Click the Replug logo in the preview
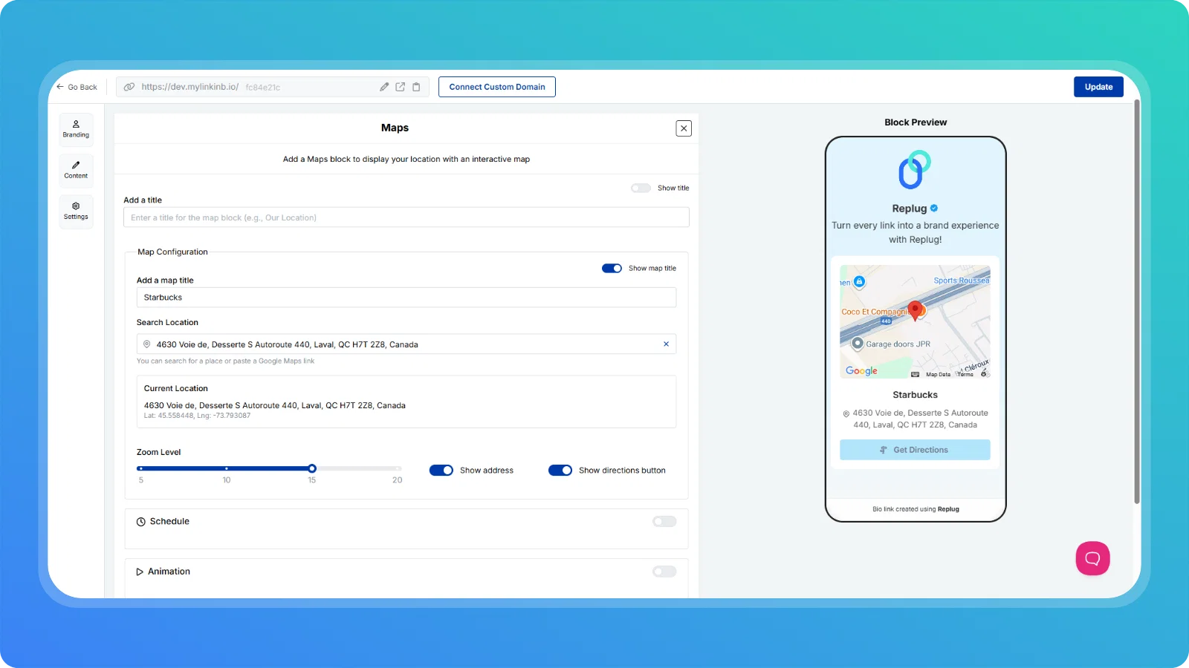The width and height of the screenshot is (1189, 668). click(915, 170)
